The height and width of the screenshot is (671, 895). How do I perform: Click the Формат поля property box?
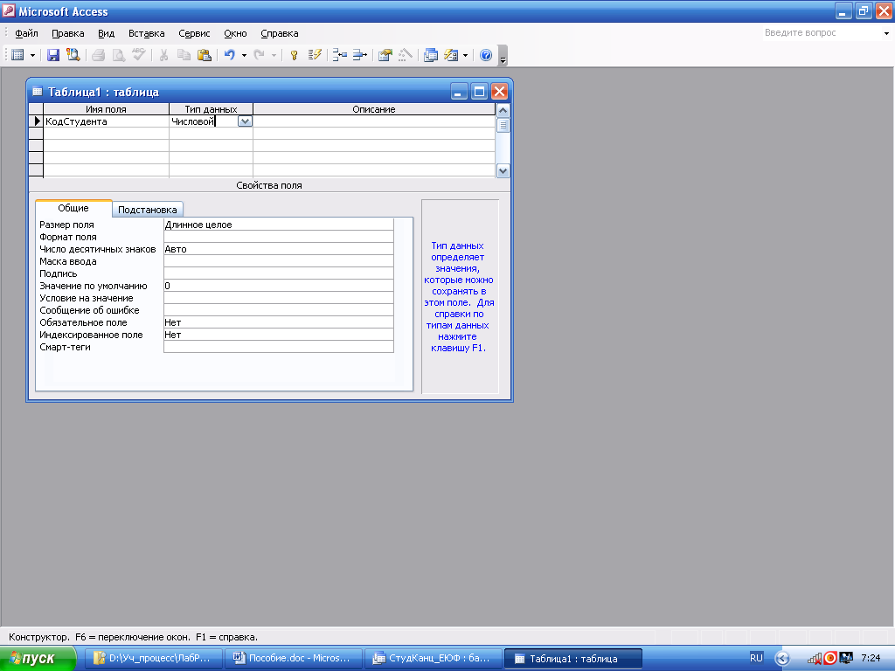279,237
